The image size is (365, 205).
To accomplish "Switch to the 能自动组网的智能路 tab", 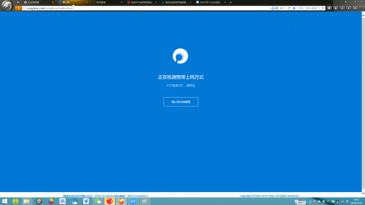I will click(177, 2).
